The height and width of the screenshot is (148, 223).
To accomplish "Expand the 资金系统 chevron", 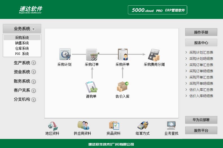I will click(33, 72).
